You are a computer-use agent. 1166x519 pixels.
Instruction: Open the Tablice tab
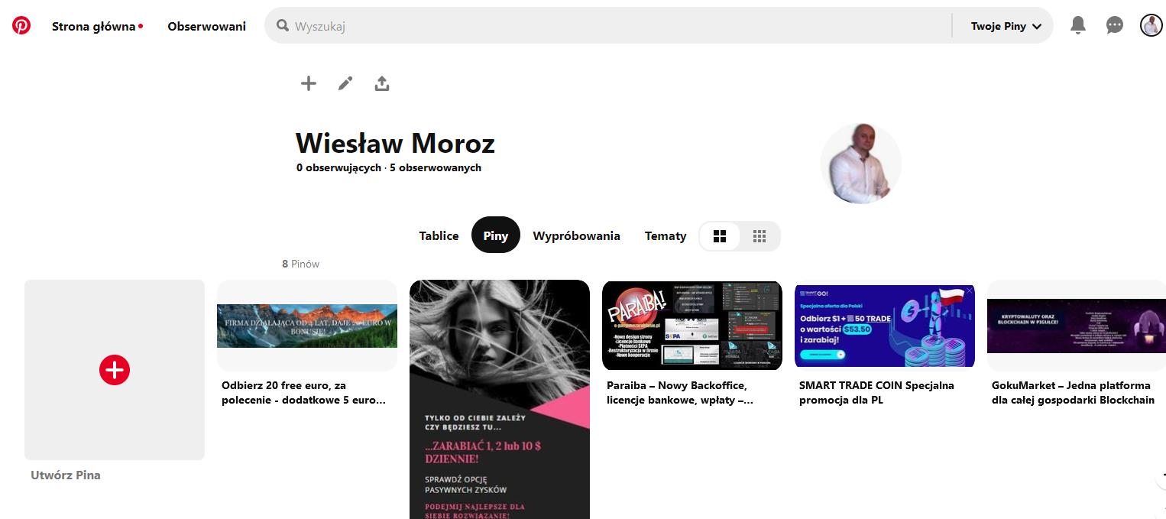tap(439, 235)
